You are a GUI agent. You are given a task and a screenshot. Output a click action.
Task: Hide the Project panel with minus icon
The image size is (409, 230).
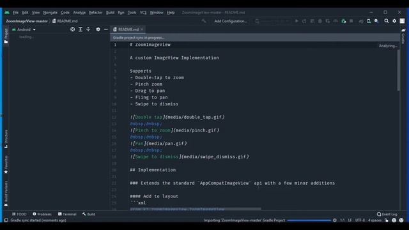click(105, 29)
